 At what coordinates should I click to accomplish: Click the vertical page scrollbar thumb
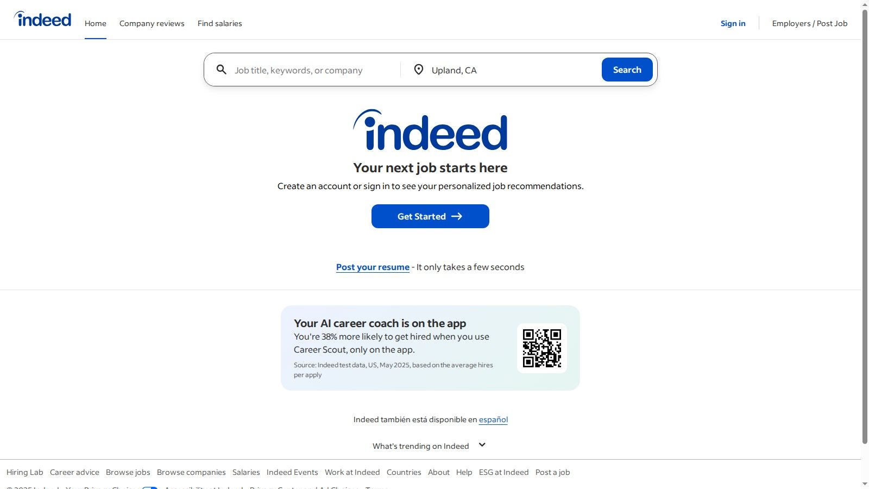pyautogui.click(x=865, y=223)
